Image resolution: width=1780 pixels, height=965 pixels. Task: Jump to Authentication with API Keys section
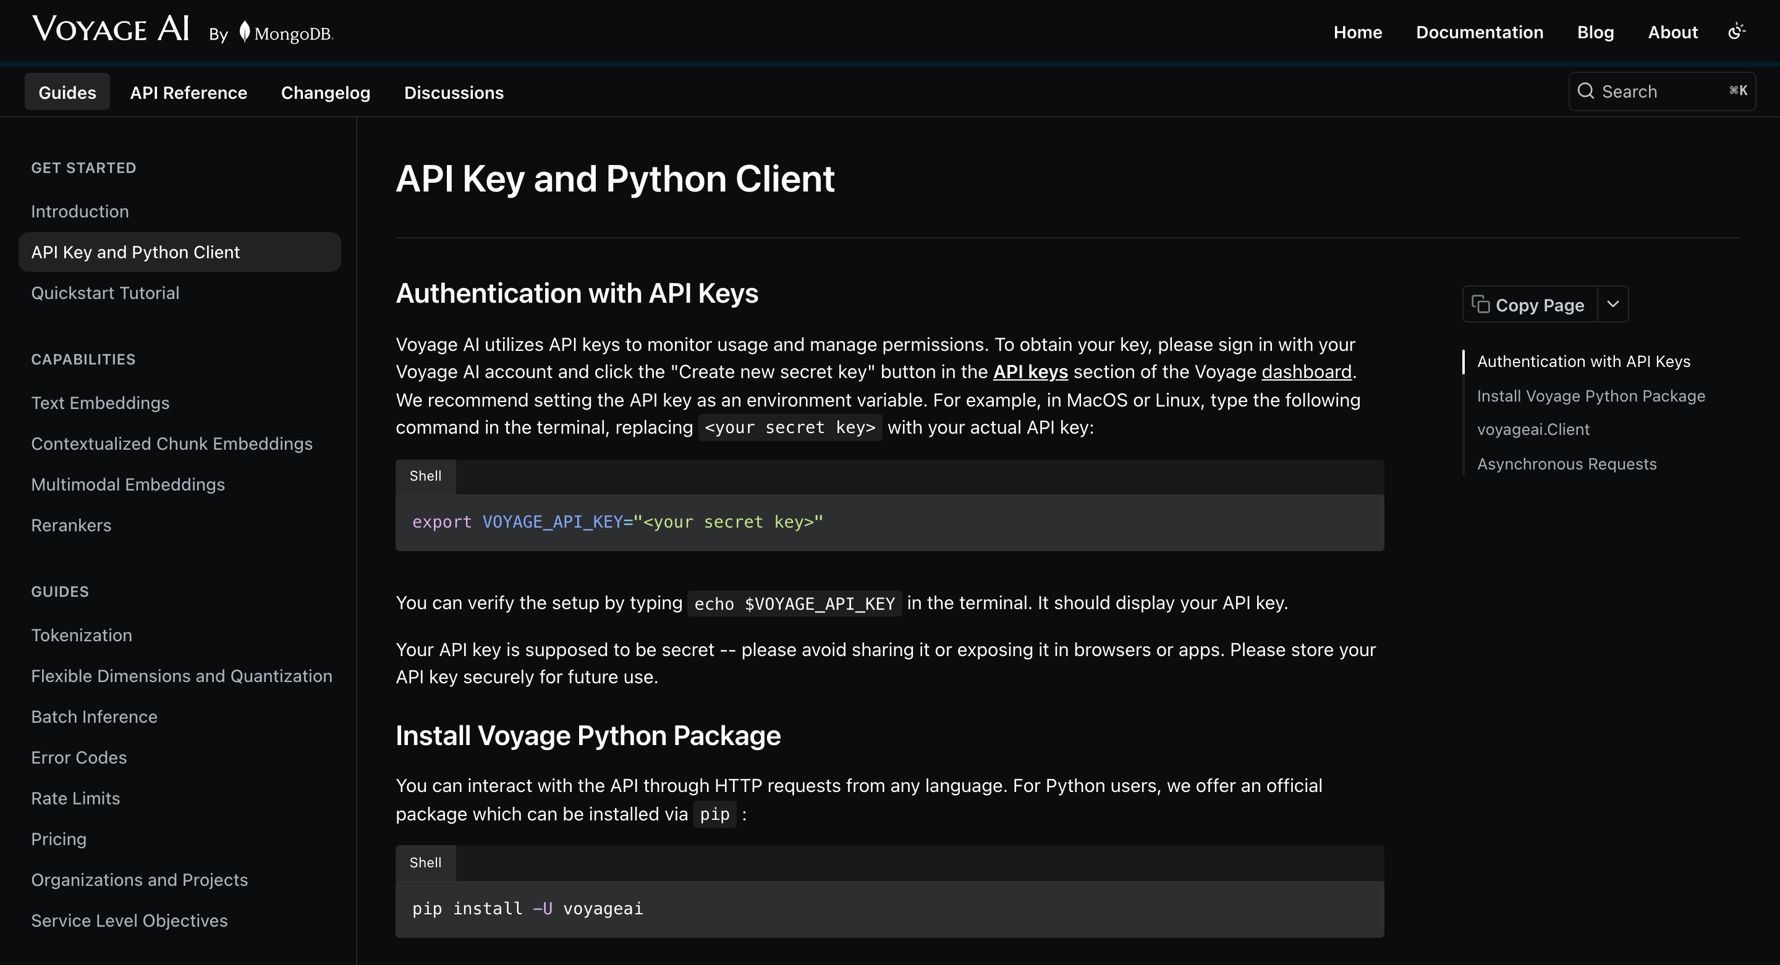(1583, 361)
